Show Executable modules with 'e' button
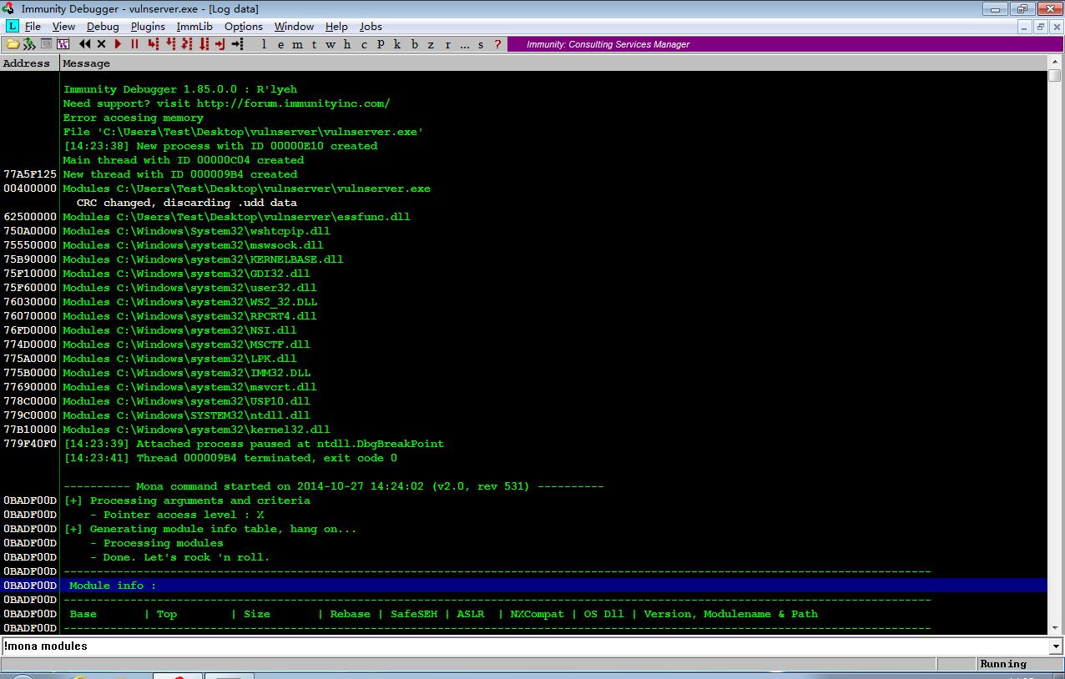The width and height of the screenshot is (1065, 679). tap(281, 44)
